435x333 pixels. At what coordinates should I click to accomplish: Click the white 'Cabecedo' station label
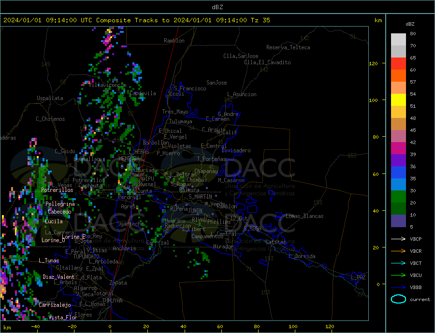click(59, 212)
